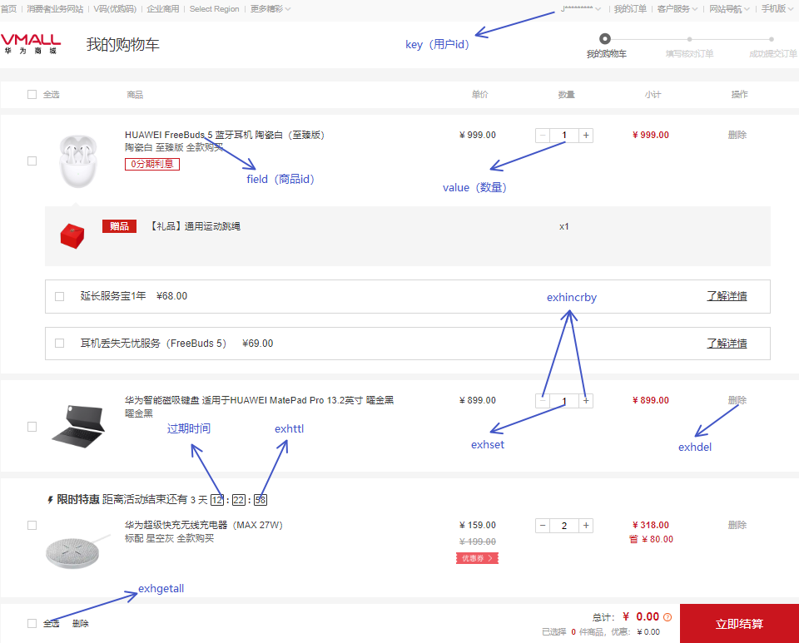This screenshot has width=799, height=643.
Task: Select the FreeBuds 5 item checkbox
Action: coord(32,161)
